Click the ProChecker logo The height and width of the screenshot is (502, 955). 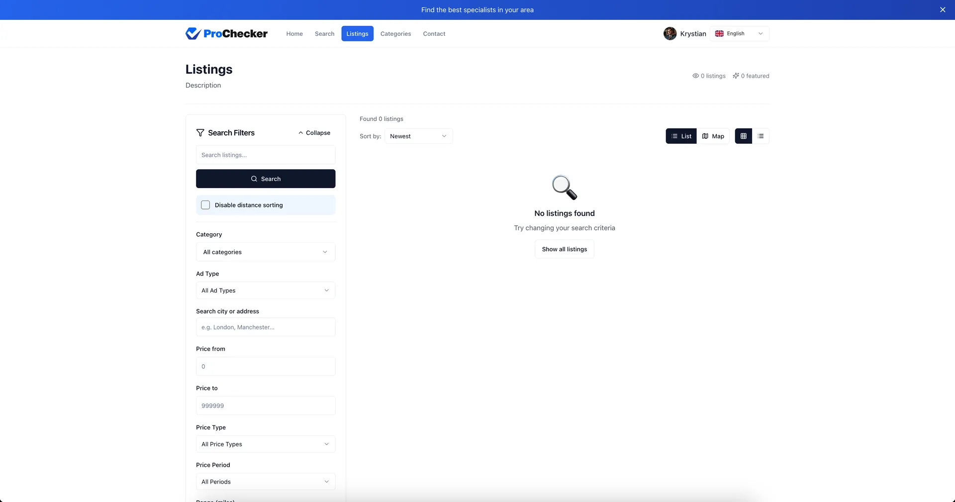[226, 33]
